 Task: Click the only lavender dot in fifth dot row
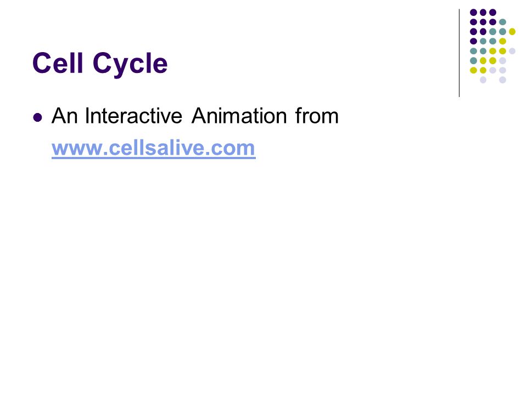[x=512, y=51]
